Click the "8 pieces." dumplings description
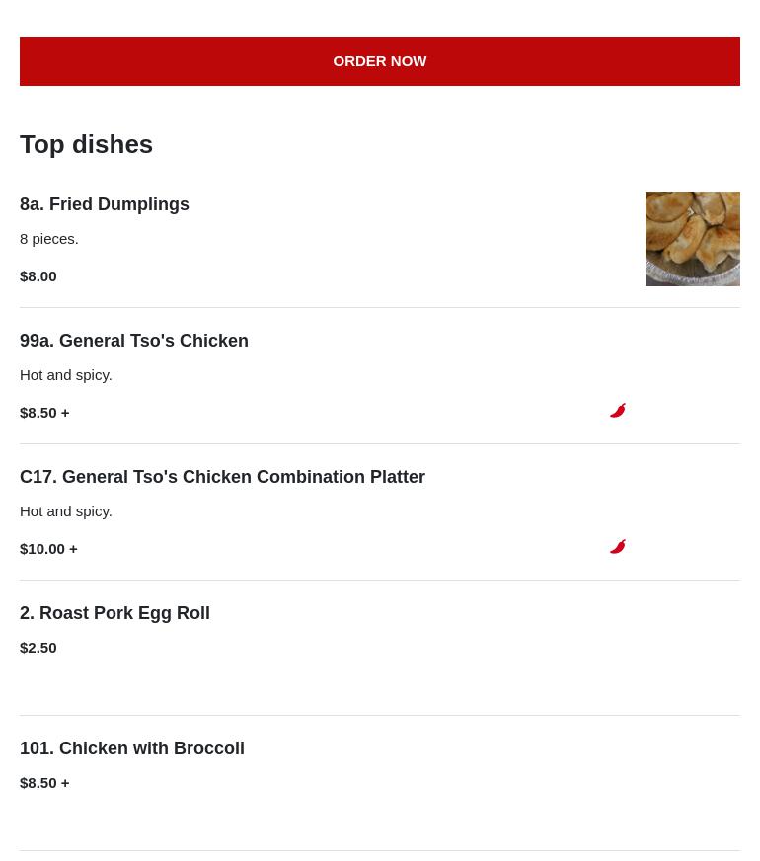Image resolution: width=760 pixels, height=861 pixels. 49,239
